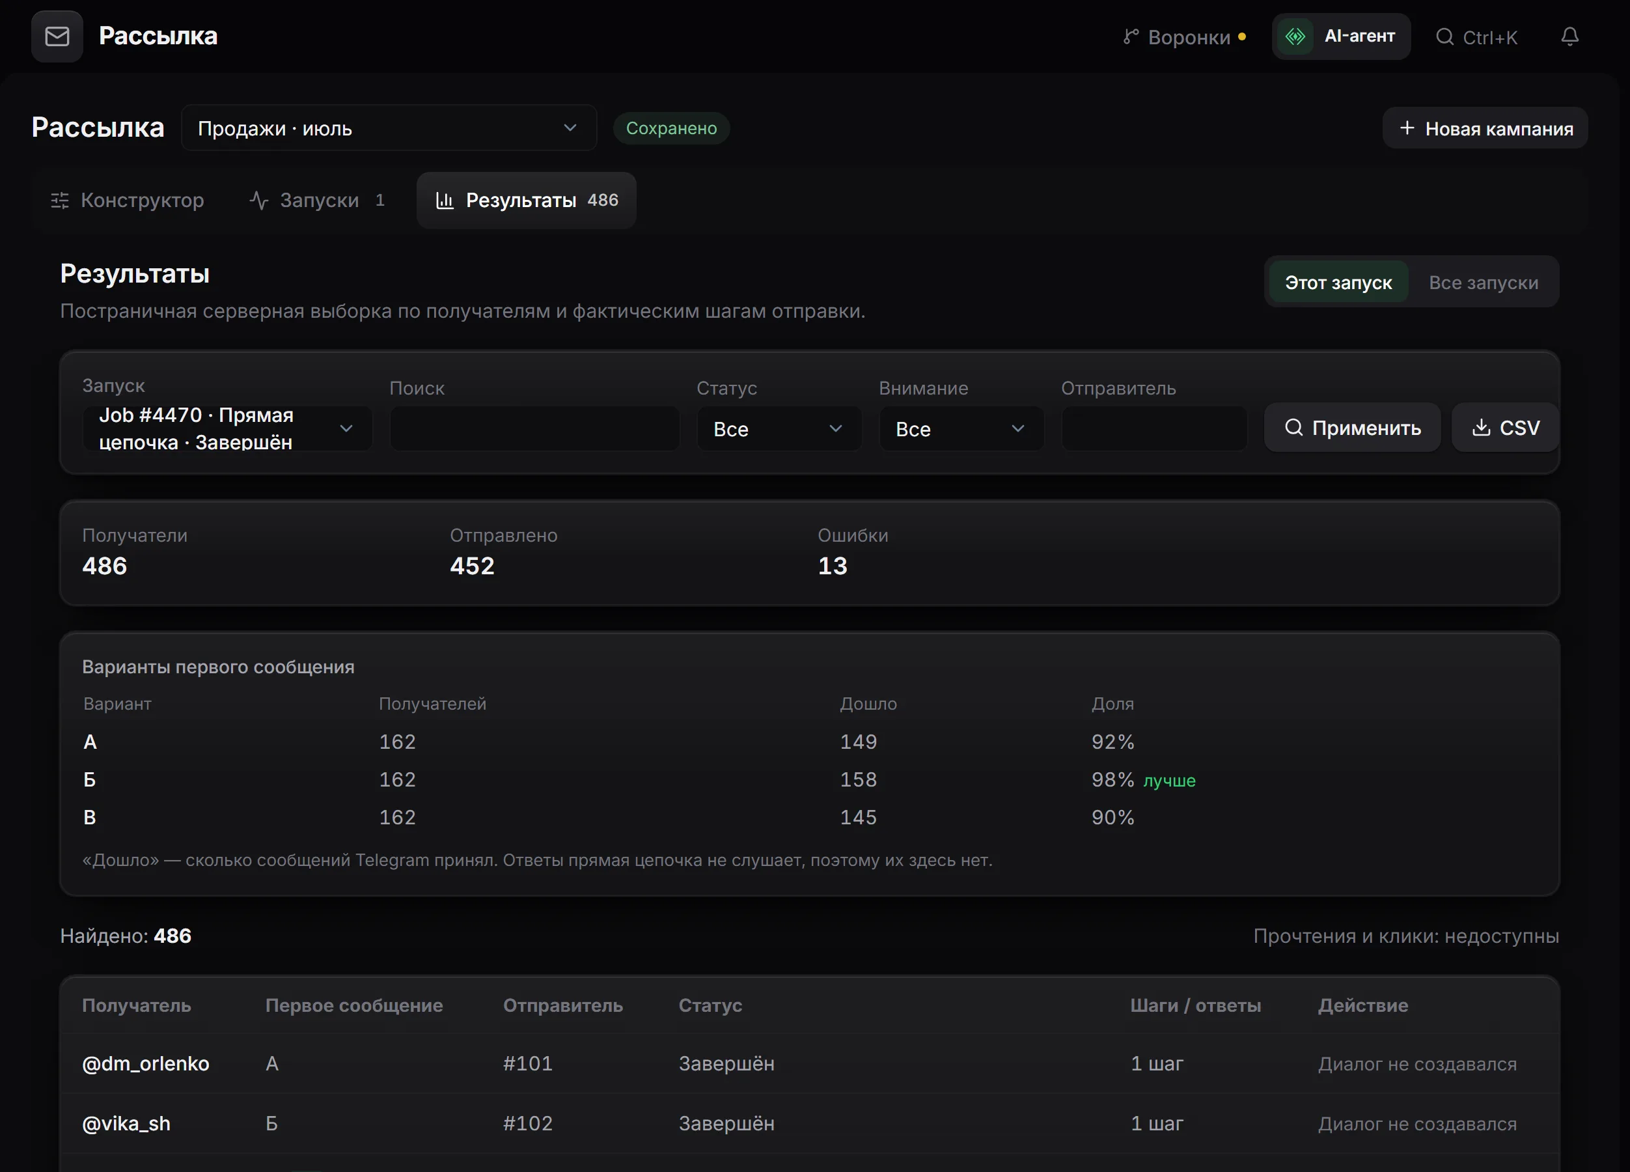Click the 149 delivered value
Screen dimensions: 1630x1172
(x=858, y=742)
